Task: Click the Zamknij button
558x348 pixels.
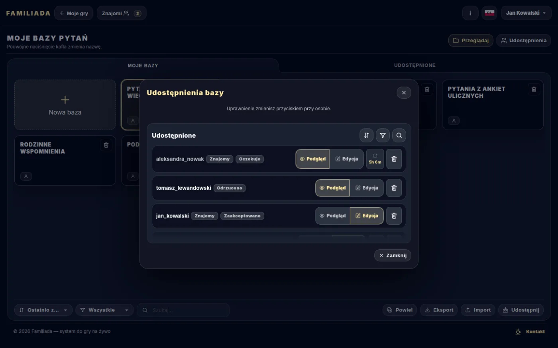Action: (393, 255)
